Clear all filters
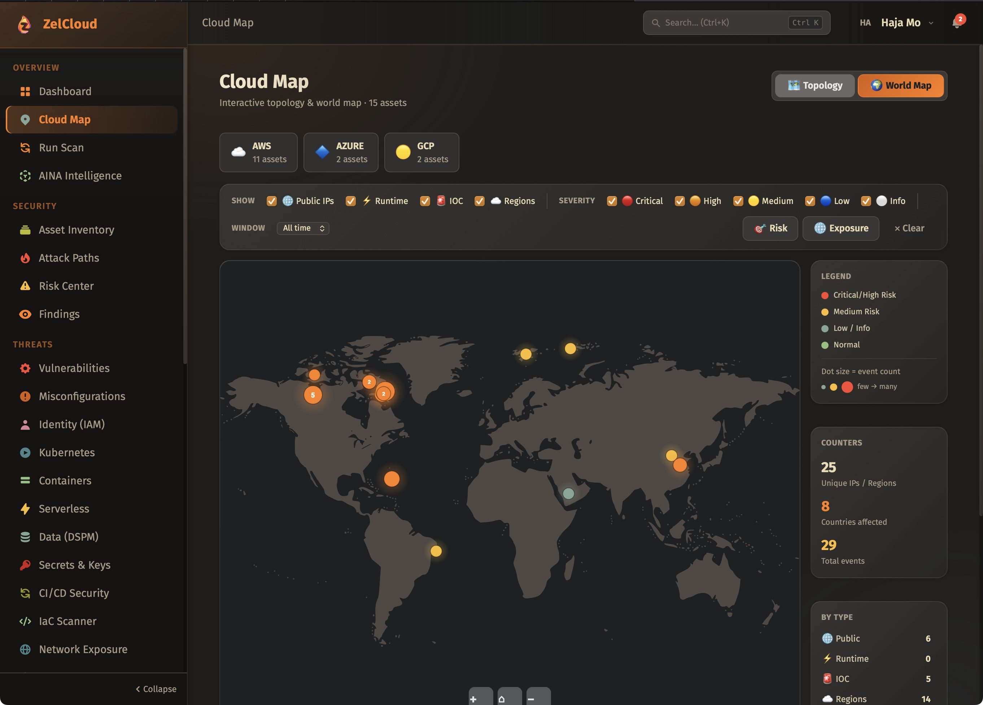983x705 pixels. point(909,228)
